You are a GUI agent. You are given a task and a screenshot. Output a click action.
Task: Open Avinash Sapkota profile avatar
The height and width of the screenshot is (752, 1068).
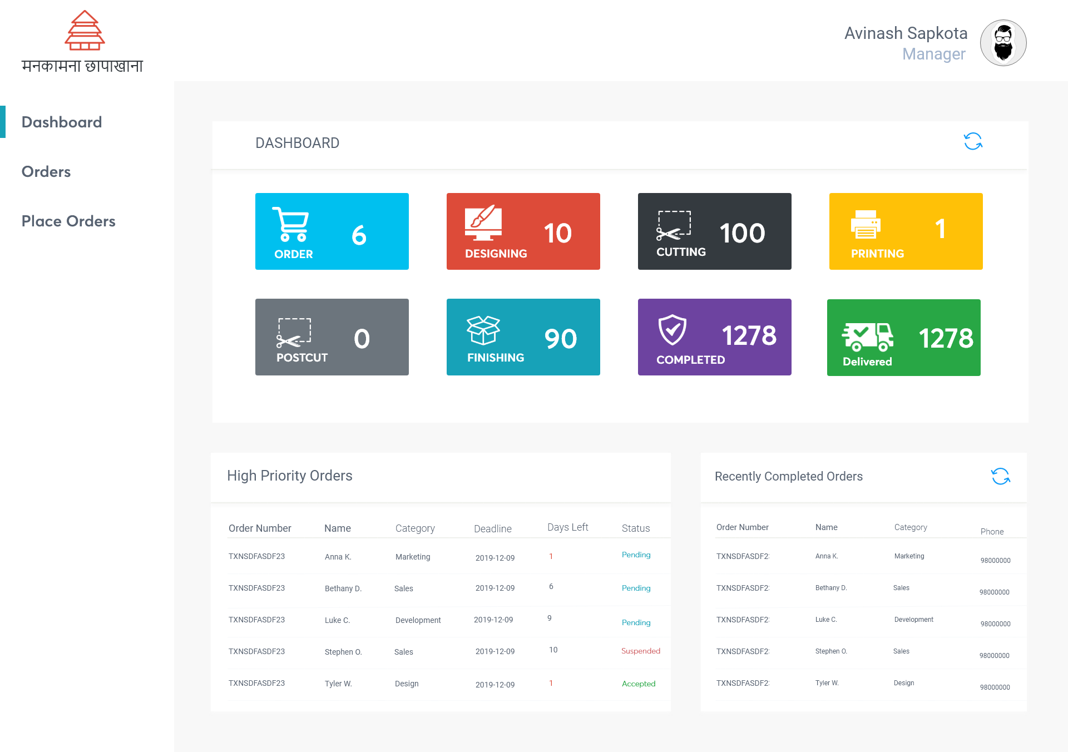coord(1003,43)
